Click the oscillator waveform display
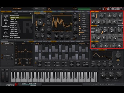 pyautogui.click(x=62, y=23)
